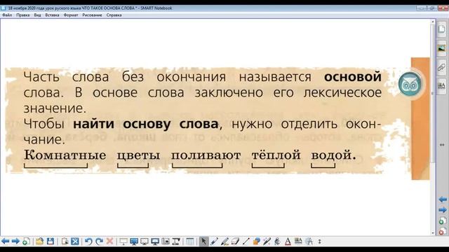Screen dimensions: 449x252
Task: Open the Файл menu
Action: (x=7, y=15)
